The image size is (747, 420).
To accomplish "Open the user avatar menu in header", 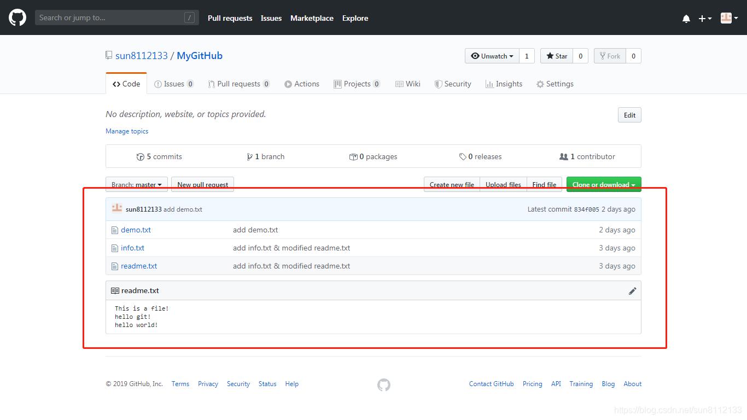I will pyautogui.click(x=730, y=18).
